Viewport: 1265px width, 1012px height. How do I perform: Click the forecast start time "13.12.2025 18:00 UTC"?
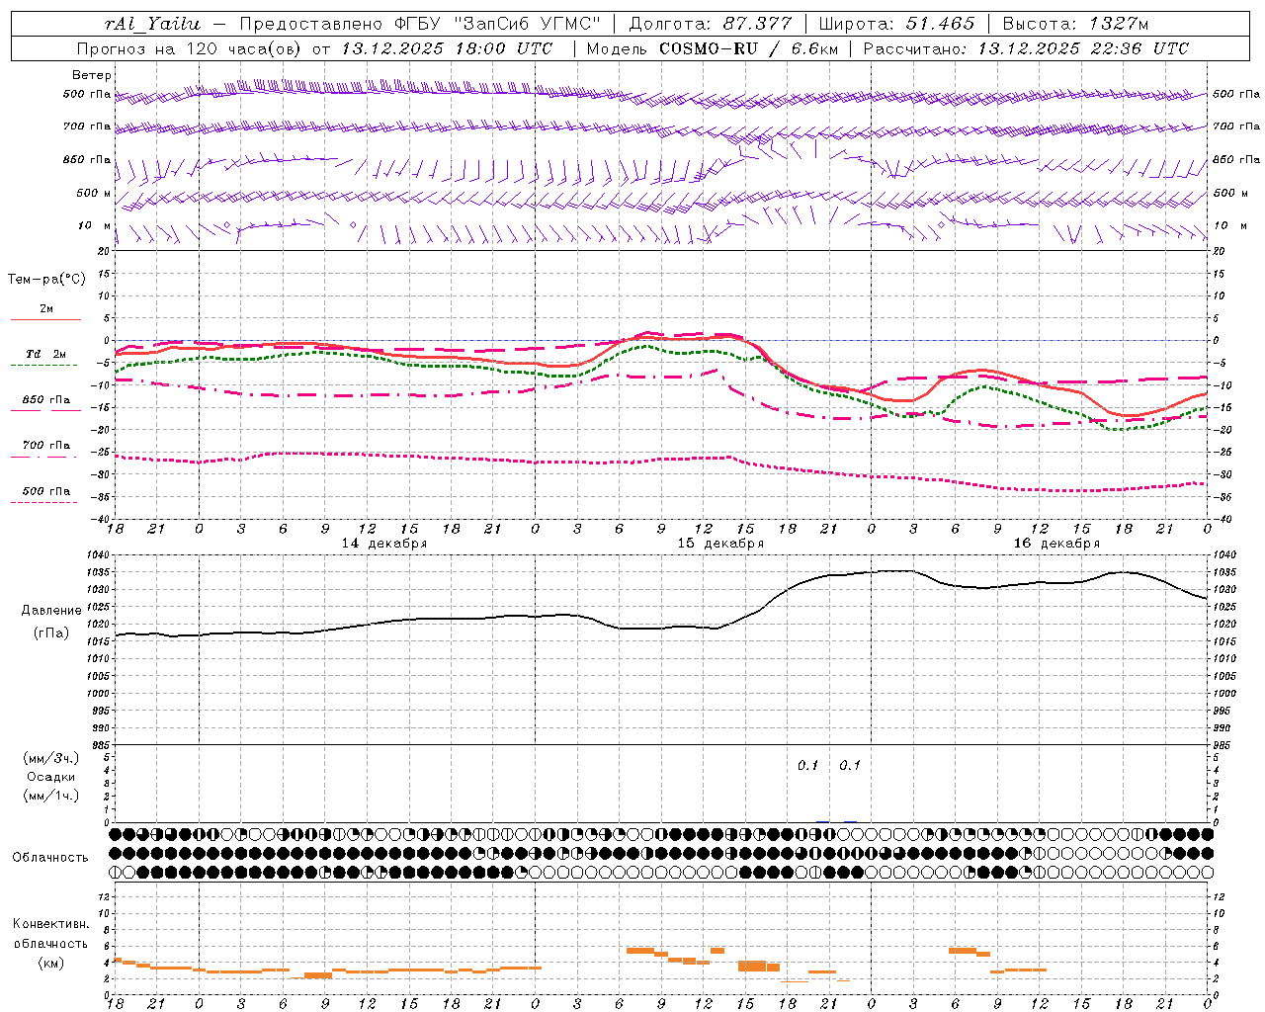[x=447, y=48]
